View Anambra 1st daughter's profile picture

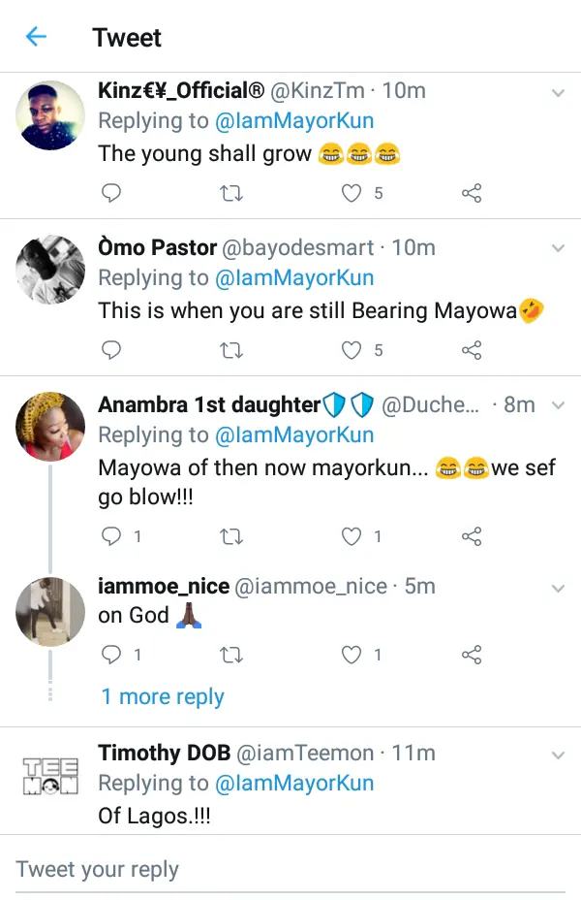(52, 426)
